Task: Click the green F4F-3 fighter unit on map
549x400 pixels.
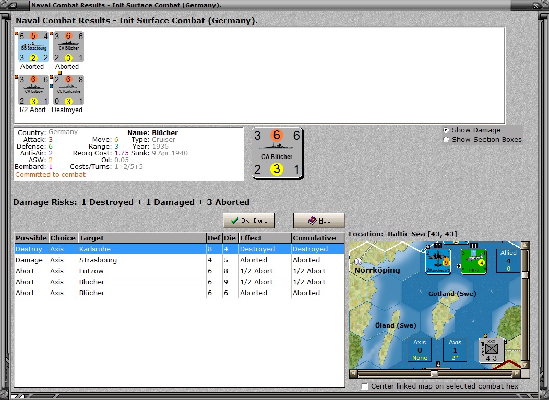Action: coord(473,261)
